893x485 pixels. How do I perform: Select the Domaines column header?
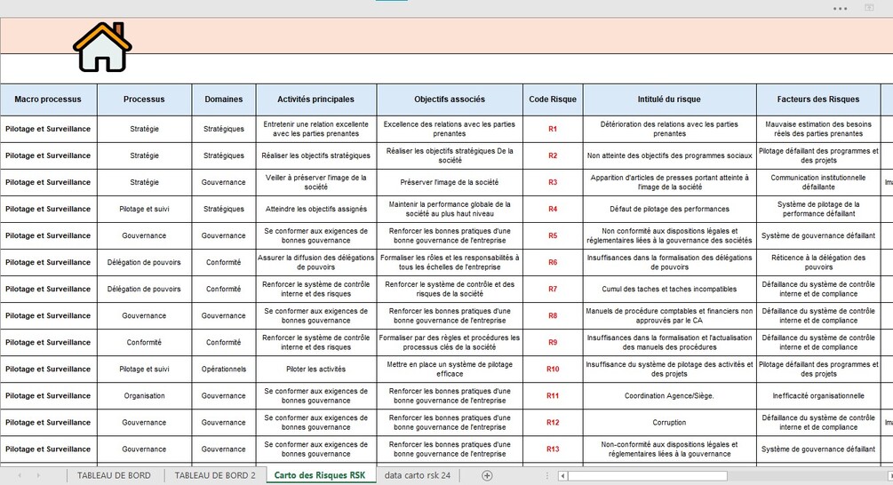(x=224, y=99)
